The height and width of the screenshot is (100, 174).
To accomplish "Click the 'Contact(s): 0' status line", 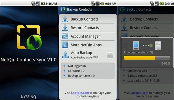I will click(x=76, y=71).
